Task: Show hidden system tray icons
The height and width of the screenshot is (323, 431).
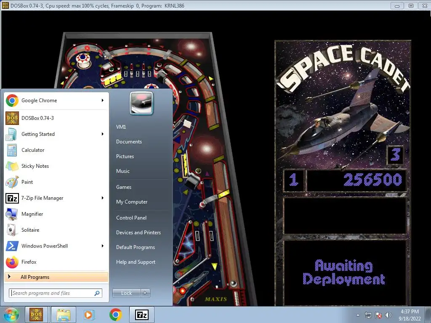Action: tap(358, 315)
